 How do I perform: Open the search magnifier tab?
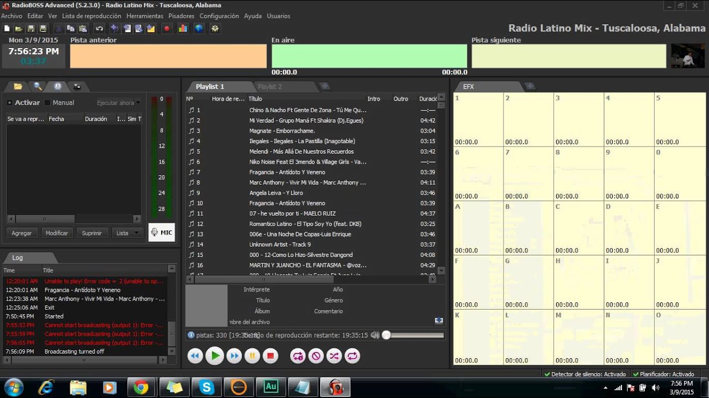[38, 86]
